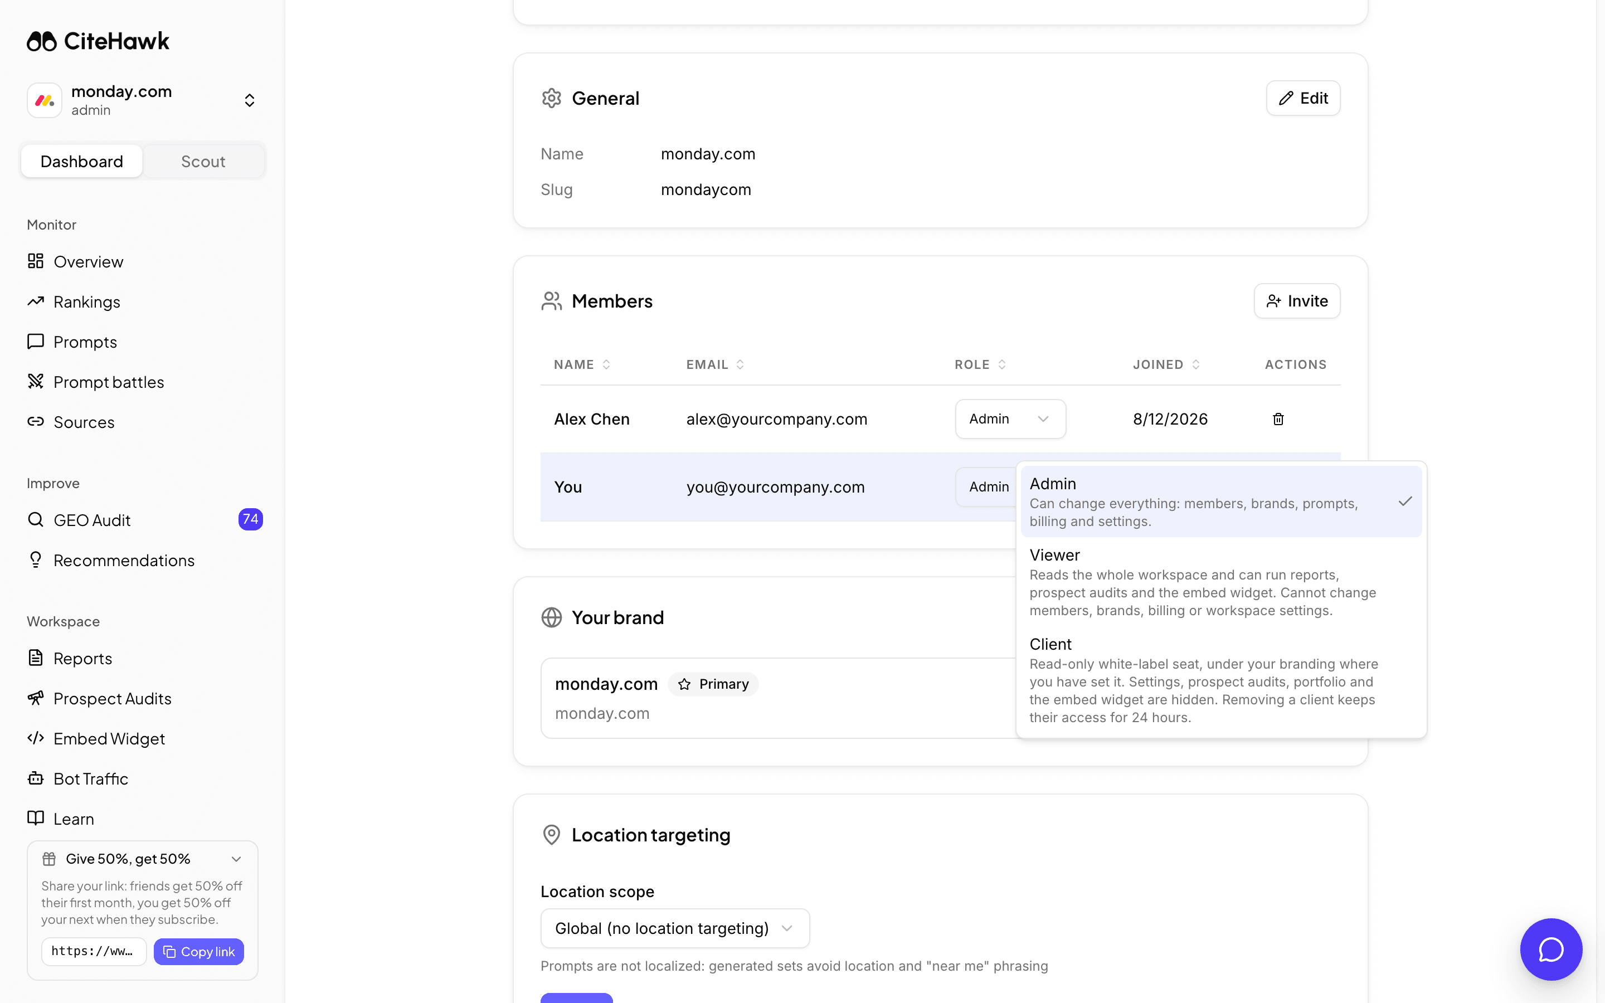The width and height of the screenshot is (1605, 1003).
Task: Click the Location targeting pin icon
Action: click(551, 835)
